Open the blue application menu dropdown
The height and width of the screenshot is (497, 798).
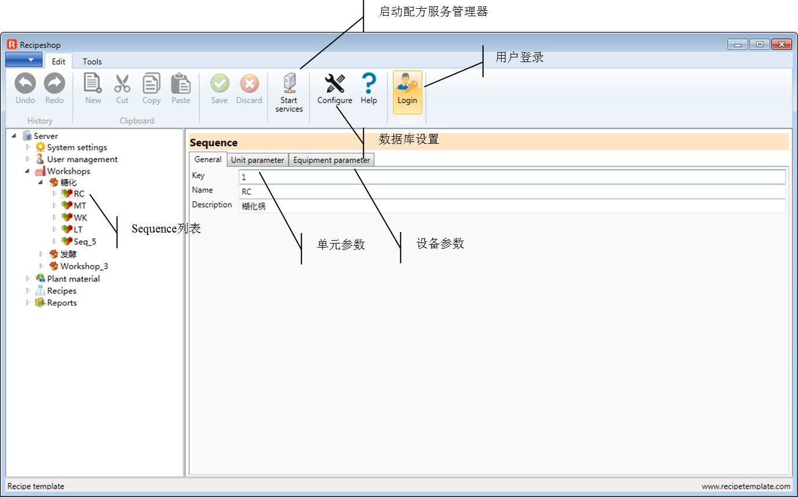(x=24, y=60)
